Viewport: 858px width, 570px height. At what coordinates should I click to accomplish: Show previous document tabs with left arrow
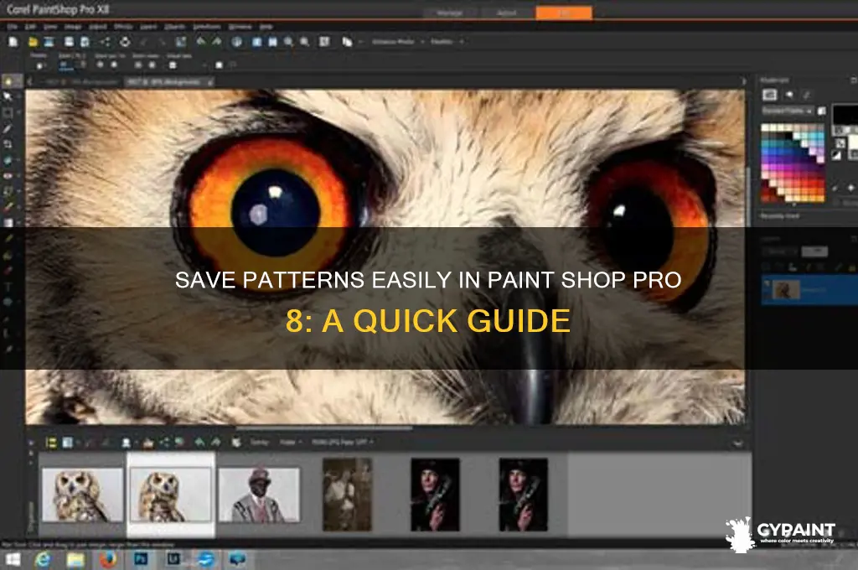(x=29, y=81)
